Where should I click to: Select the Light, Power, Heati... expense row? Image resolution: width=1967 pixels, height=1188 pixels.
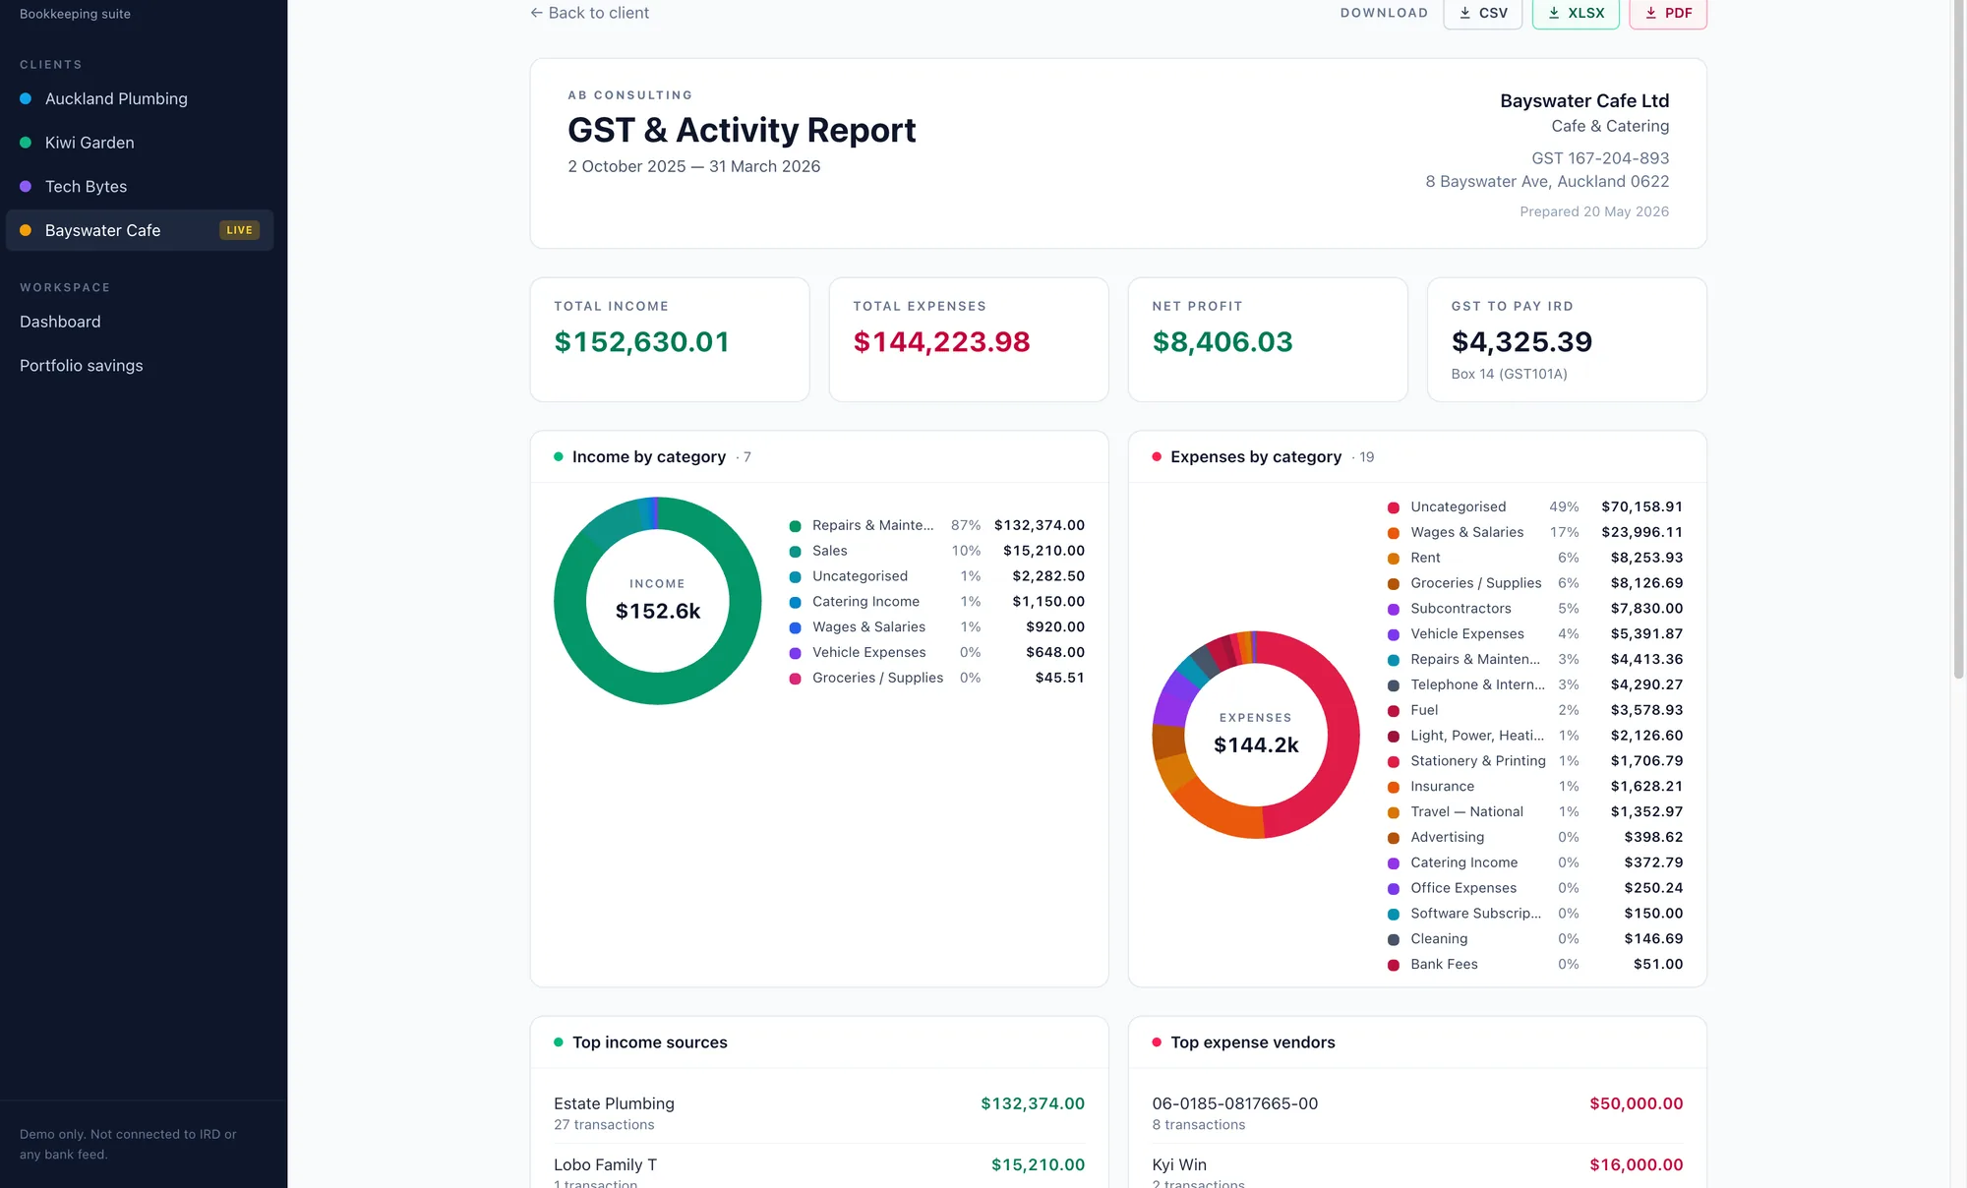1534,736
